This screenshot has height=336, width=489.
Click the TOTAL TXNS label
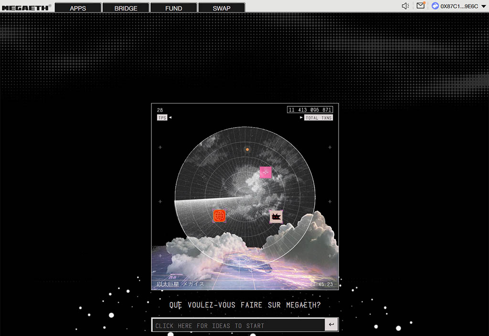click(319, 118)
